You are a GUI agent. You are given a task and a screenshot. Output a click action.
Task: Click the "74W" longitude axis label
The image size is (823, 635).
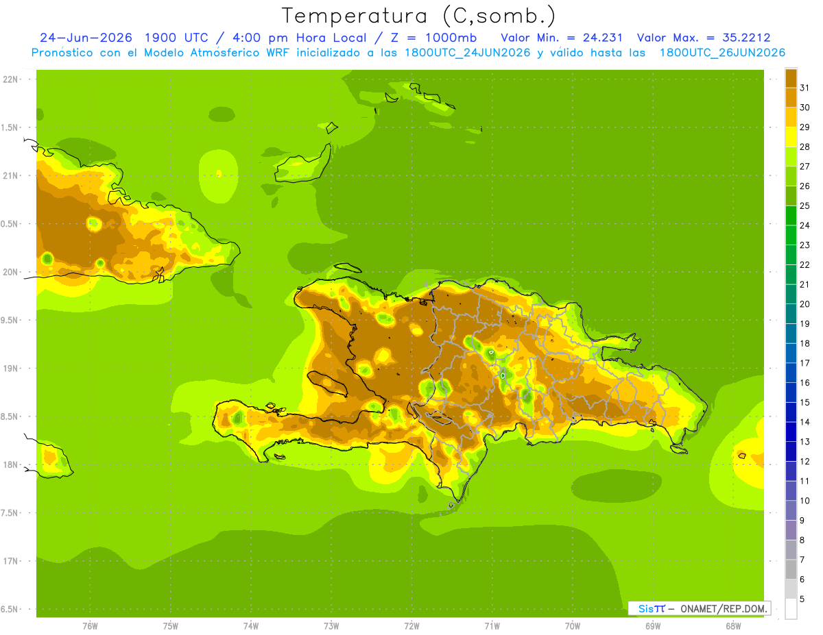point(251,626)
